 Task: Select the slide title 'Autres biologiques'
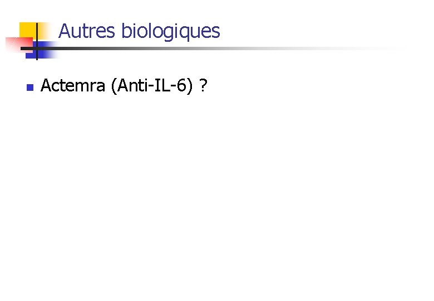point(139,31)
